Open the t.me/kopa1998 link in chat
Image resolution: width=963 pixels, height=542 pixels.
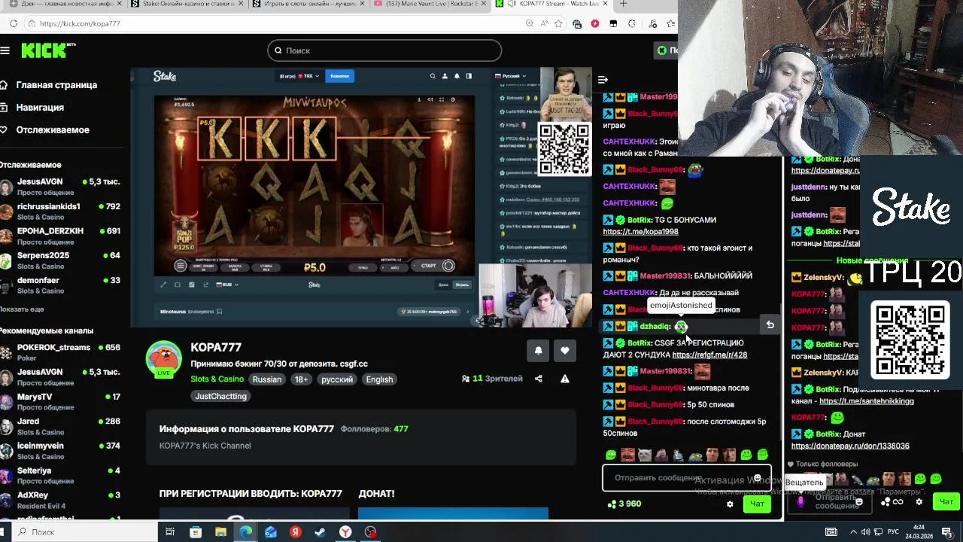[640, 232]
